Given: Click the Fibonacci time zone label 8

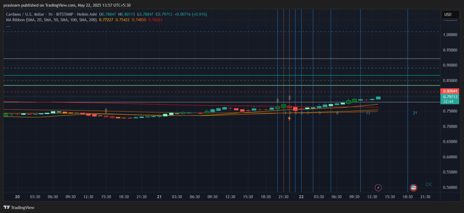Looking at the screenshot, I should point(337,113).
